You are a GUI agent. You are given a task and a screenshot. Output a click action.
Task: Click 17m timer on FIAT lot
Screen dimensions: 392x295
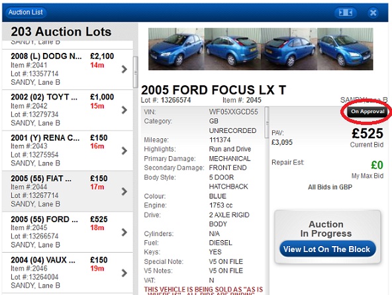[x=97, y=187]
